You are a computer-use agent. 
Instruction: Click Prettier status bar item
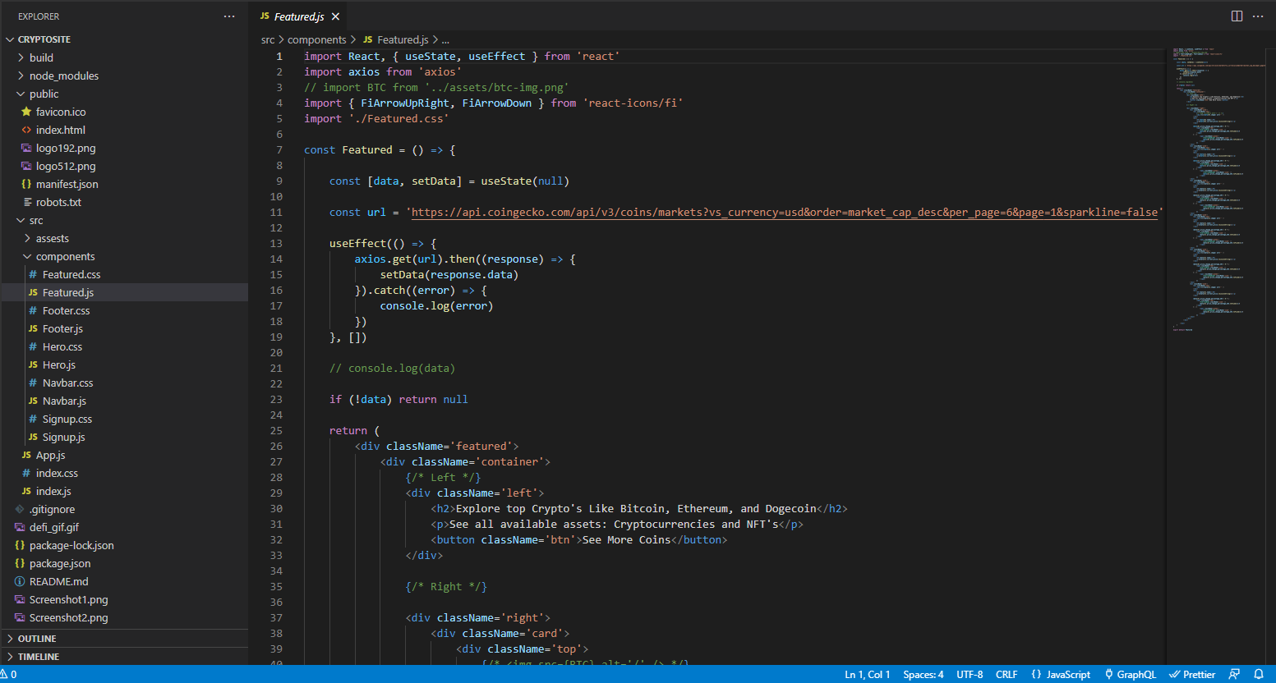click(1192, 674)
